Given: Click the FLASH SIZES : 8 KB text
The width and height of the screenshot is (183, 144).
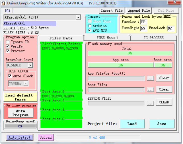Looking at the screenshot, I should point(21,32).
